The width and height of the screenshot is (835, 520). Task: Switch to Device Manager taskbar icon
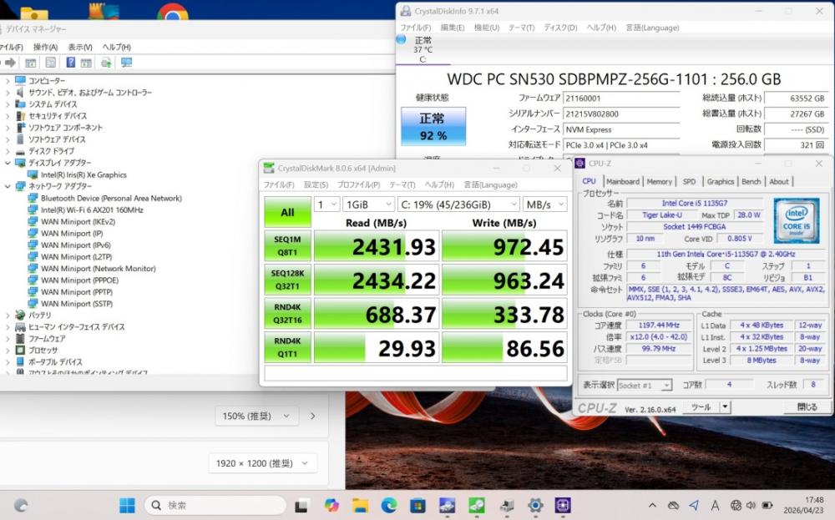[506, 505]
